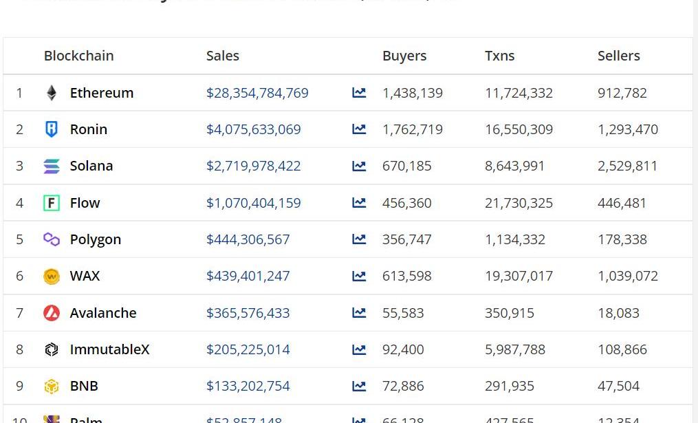
Task: Select Solana transactions value 8,643,991
Action: pyautogui.click(x=514, y=166)
